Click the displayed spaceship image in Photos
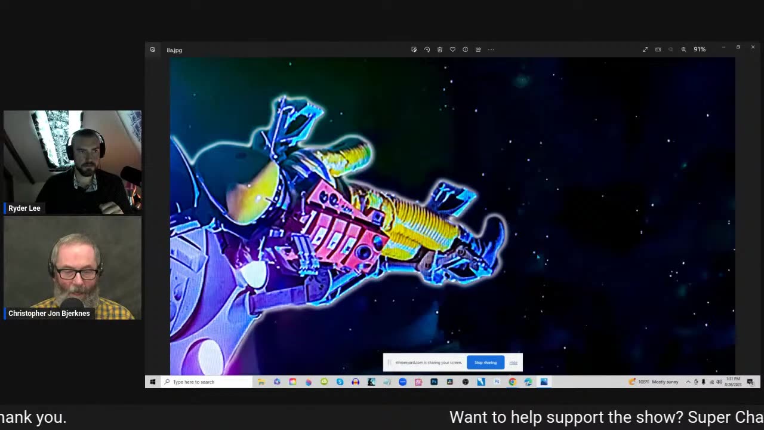Image resolution: width=764 pixels, height=430 pixels. (x=452, y=216)
